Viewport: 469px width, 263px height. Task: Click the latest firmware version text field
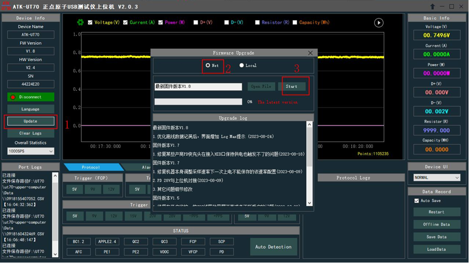[x=198, y=87]
